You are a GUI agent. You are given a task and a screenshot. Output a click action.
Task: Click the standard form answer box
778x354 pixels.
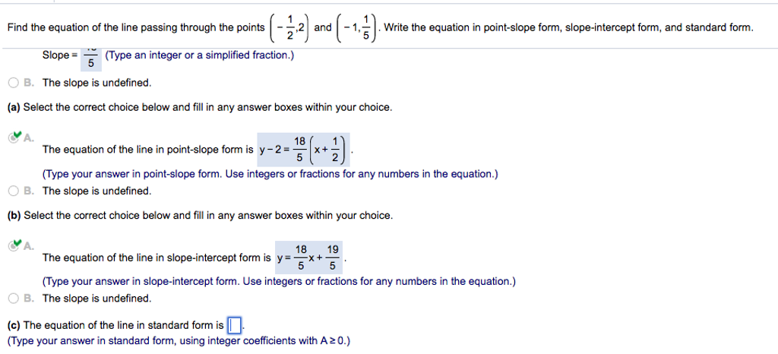234,326
